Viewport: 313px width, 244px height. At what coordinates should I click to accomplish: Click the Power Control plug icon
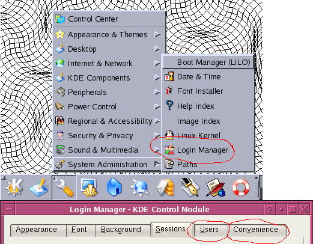(x=60, y=106)
